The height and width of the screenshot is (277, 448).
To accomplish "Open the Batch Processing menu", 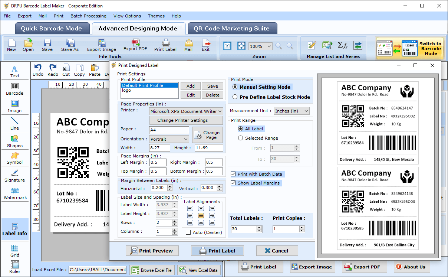I will 88,16.
